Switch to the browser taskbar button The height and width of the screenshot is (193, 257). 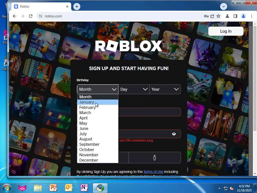point(100,188)
